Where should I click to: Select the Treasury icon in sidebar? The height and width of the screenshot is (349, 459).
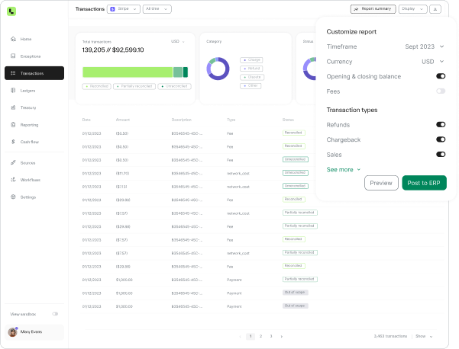click(x=14, y=107)
